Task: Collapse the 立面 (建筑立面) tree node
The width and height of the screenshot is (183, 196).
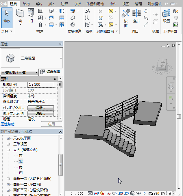Action: coord(8,150)
